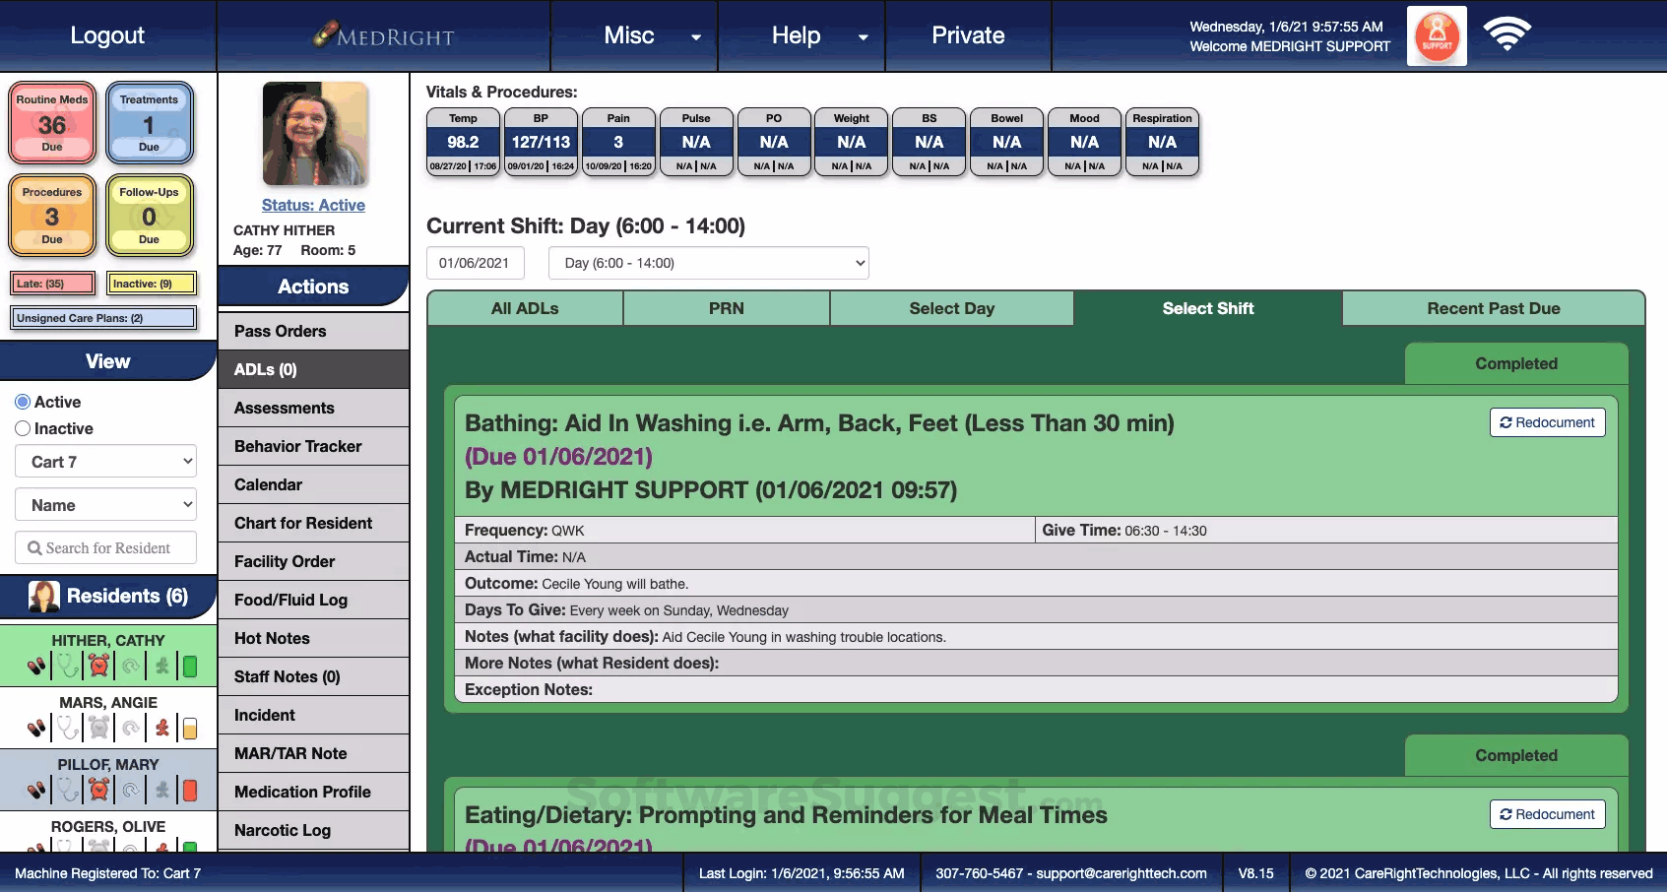Click the Routine Meds 36 Due tile
Image resolution: width=1667 pixels, height=892 pixels.
point(52,123)
